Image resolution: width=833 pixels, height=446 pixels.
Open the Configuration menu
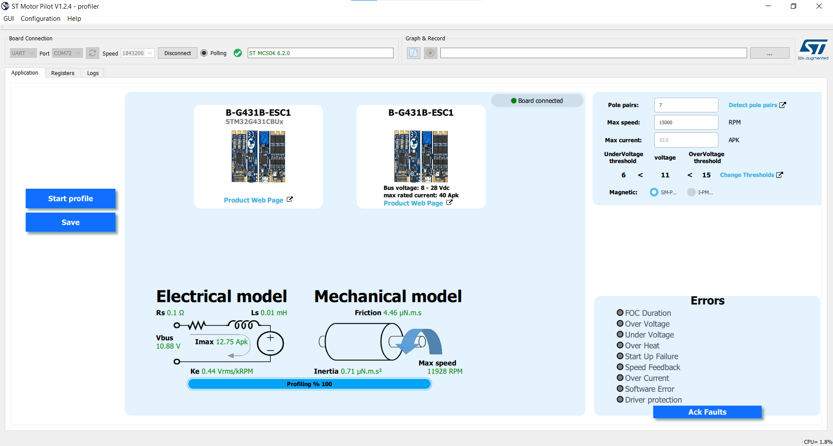click(x=40, y=19)
